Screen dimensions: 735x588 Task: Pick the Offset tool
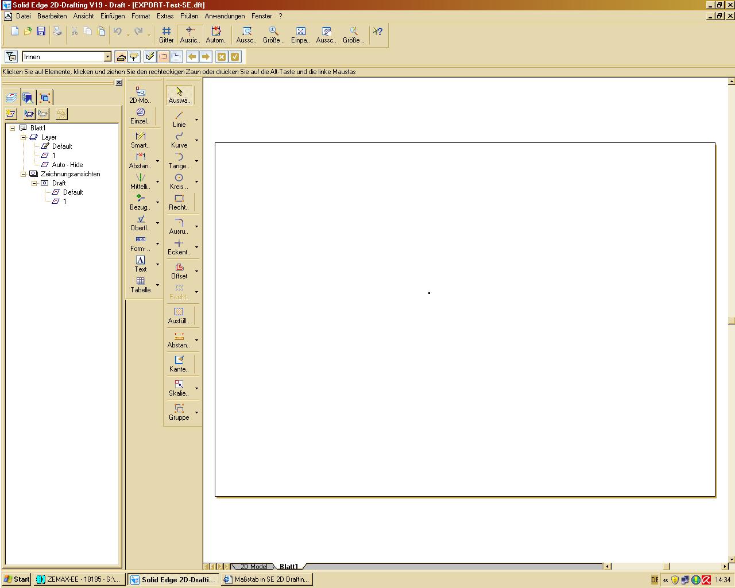click(x=179, y=271)
